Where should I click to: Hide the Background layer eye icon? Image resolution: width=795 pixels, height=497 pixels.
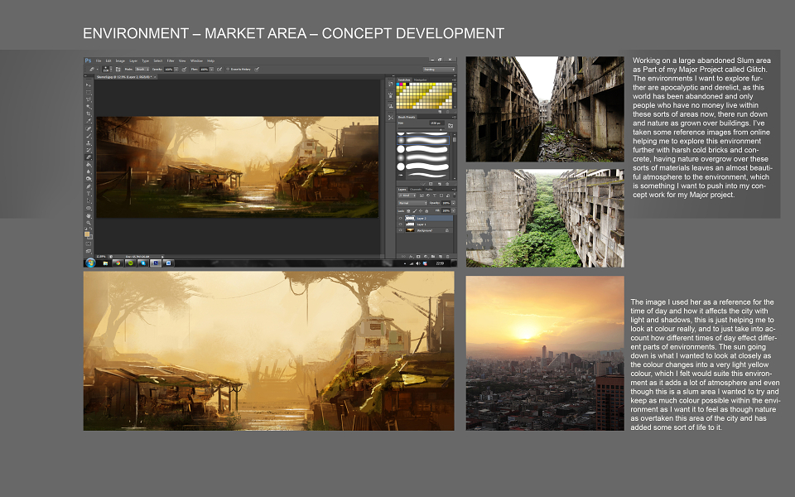click(401, 230)
